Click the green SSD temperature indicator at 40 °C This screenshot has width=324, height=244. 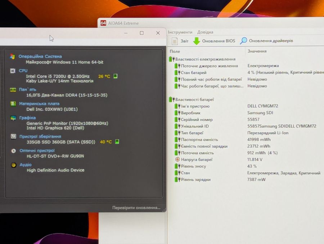(x=117, y=142)
